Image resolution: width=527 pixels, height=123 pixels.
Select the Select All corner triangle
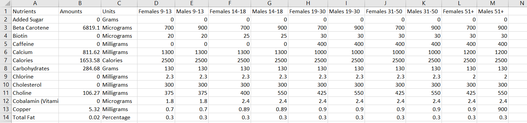tap(5, 3)
